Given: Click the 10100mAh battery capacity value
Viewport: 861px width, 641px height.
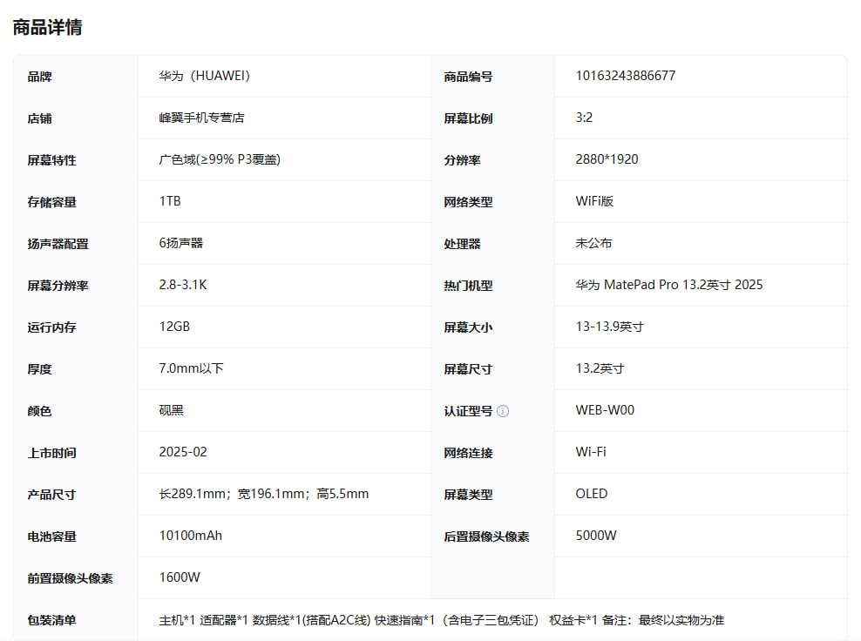Looking at the screenshot, I should pyautogui.click(x=190, y=536).
